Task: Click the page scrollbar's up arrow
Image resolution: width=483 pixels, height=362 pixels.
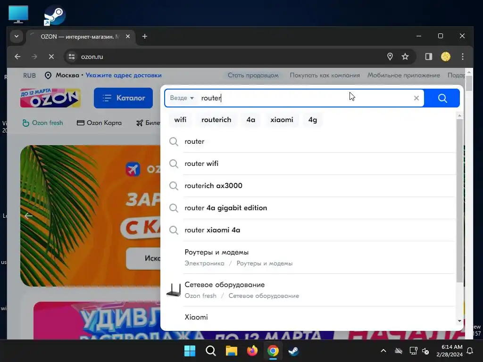Action: (469, 72)
